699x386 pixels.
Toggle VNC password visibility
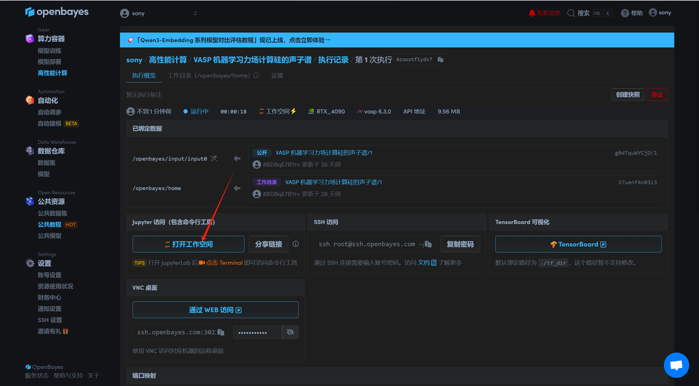pyautogui.click(x=290, y=332)
